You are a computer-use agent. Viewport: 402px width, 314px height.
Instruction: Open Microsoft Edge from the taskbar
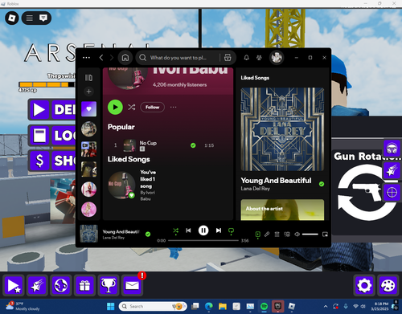209,306
